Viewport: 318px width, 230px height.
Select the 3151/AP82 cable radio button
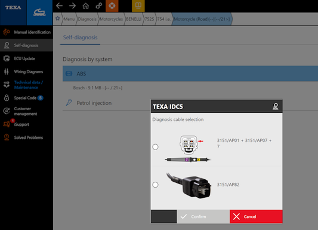(155, 185)
